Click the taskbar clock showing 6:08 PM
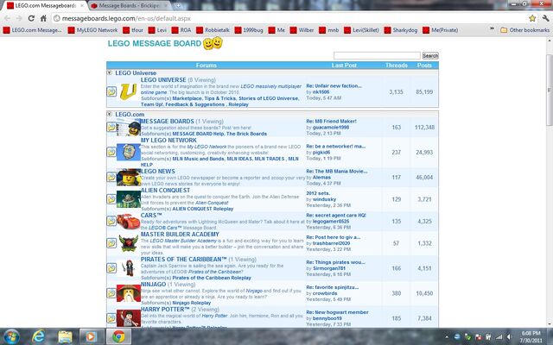The image size is (553, 345). coord(531,337)
